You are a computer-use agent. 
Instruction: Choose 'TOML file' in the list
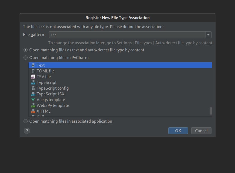pyautogui.click(x=120, y=71)
